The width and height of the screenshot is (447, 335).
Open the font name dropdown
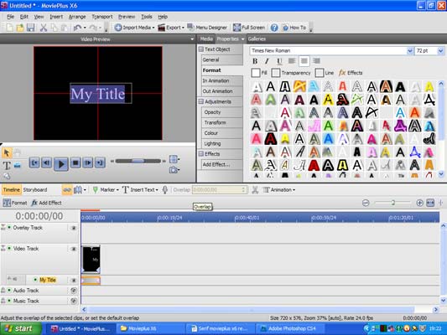[409, 50]
